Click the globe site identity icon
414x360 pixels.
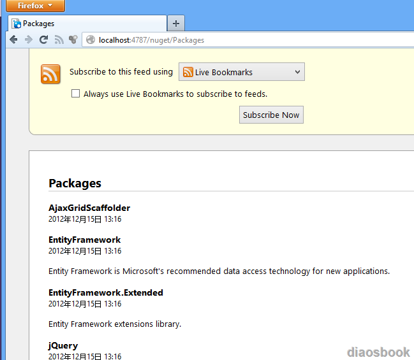91,40
